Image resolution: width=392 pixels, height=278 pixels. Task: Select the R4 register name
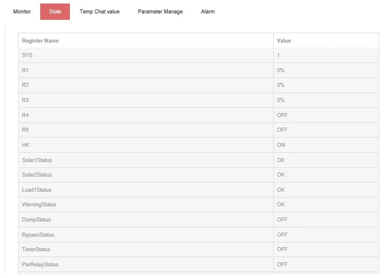click(x=25, y=115)
